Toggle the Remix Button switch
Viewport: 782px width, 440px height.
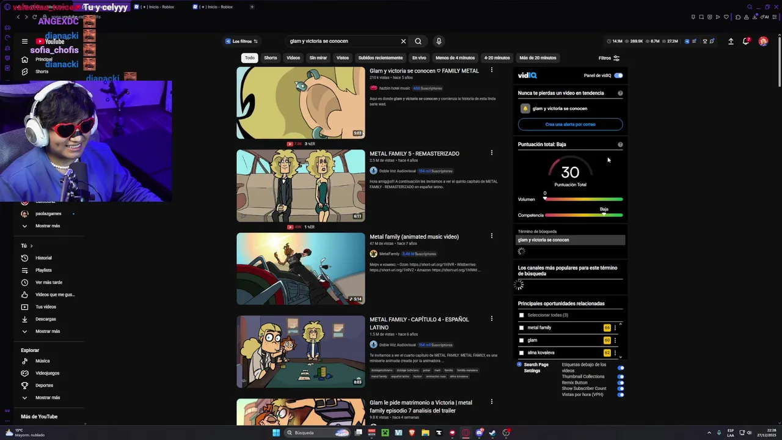pyautogui.click(x=621, y=383)
